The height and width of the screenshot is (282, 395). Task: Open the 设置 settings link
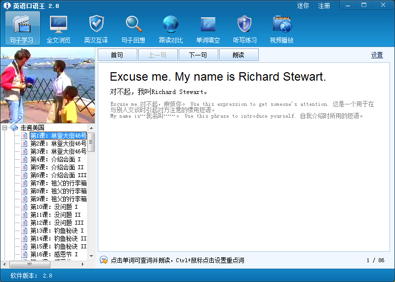(377, 55)
